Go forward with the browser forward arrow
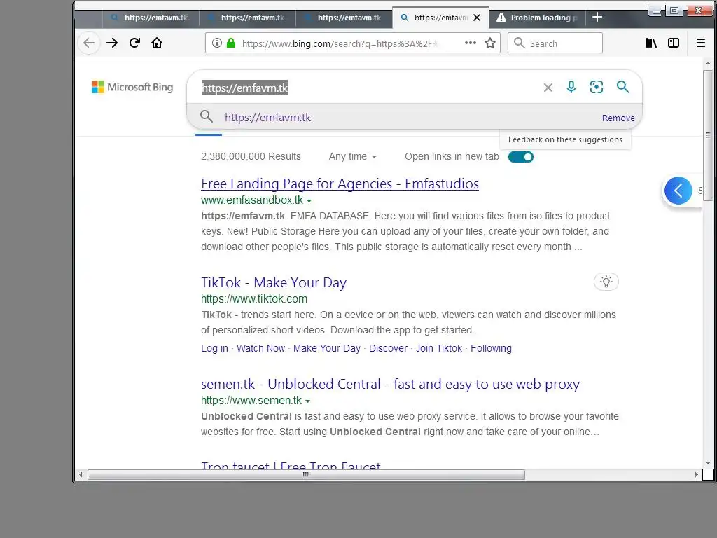The height and width of the screenshot is (538, 717). 112,43
